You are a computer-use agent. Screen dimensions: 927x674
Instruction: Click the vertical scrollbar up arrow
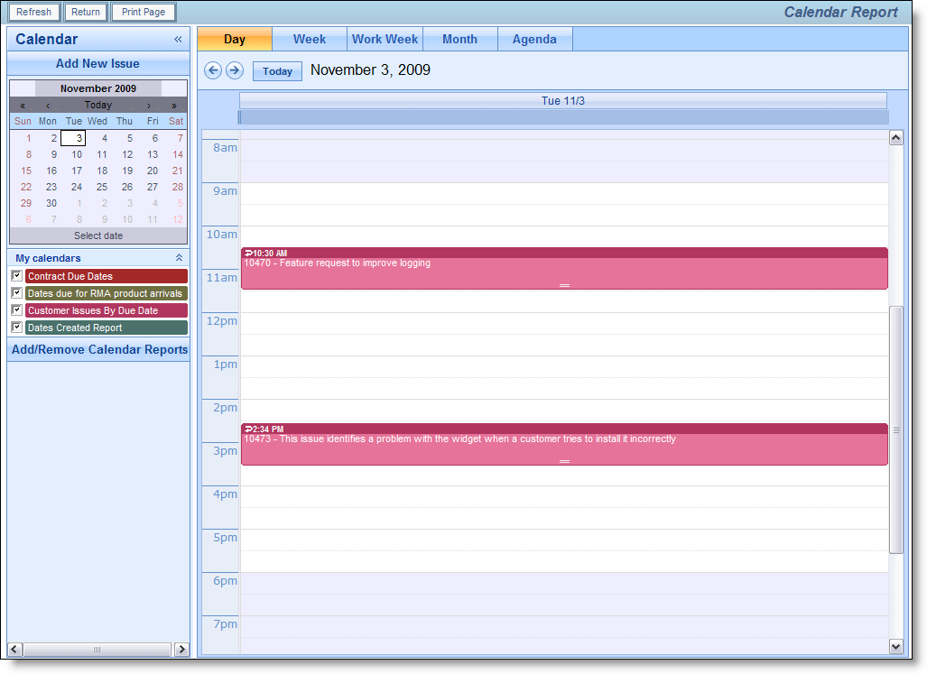(x=896, y=138)
